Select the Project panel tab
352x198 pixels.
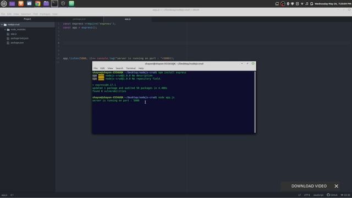click(28, 19)
